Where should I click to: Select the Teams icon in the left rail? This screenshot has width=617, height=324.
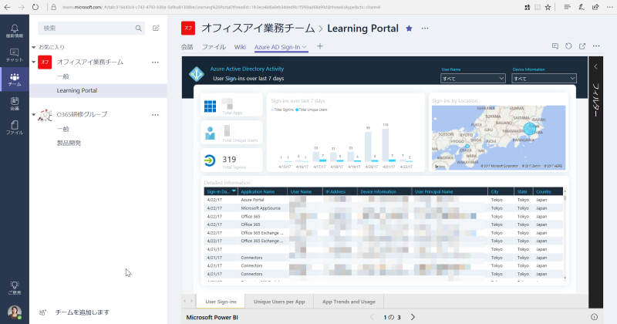(x=14, y=79)
